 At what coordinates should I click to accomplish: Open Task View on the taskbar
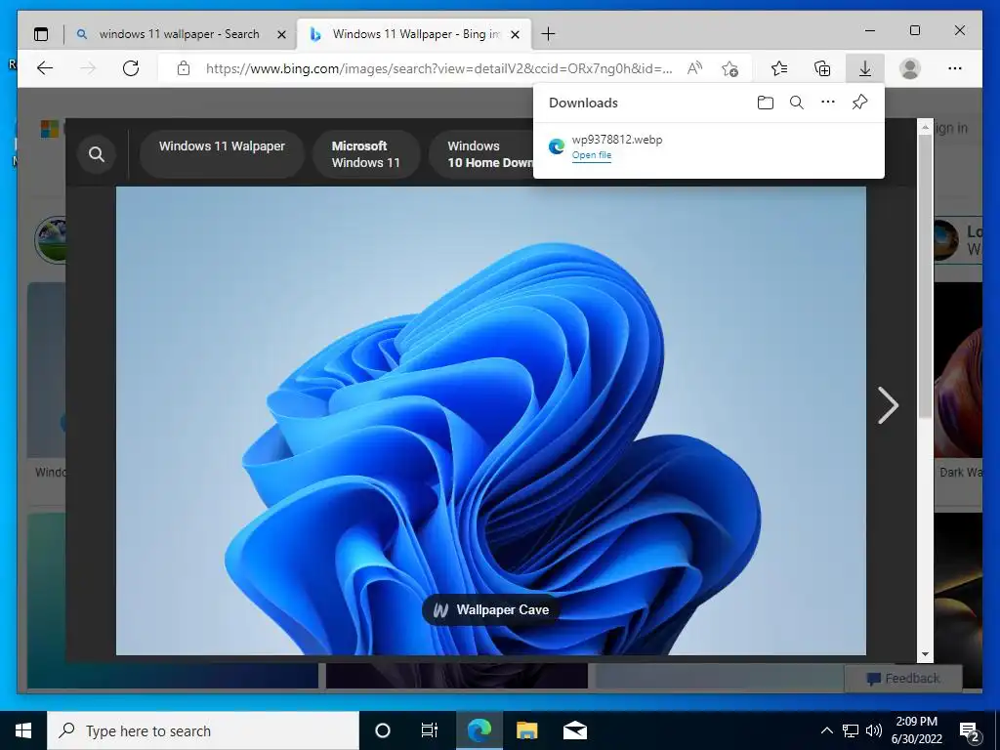(430, 730)
